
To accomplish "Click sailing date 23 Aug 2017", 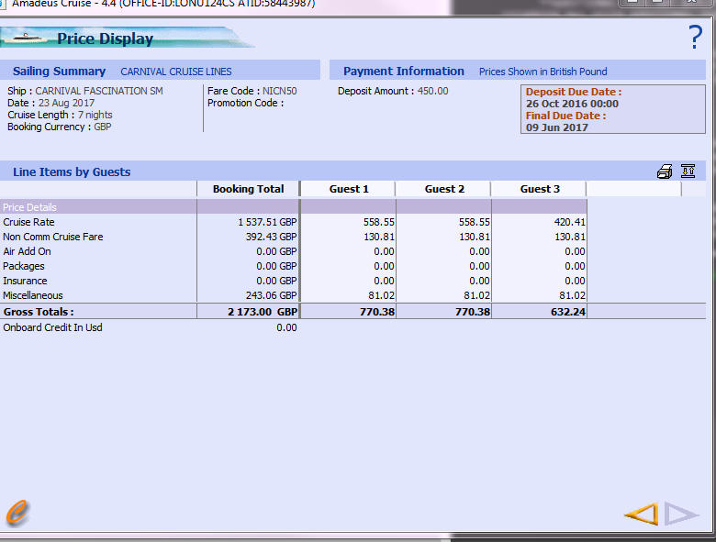I will [66, 103].
